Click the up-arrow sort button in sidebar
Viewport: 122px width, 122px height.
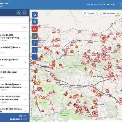25,28
